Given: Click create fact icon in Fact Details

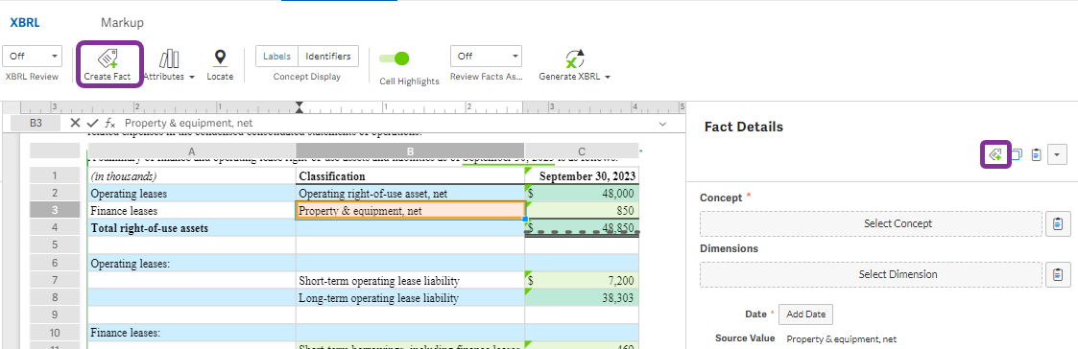Looking at the screenshot, I should click(x=994, y=154).
